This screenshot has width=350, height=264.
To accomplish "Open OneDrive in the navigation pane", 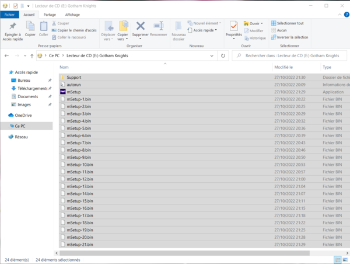I will point(23,115).
